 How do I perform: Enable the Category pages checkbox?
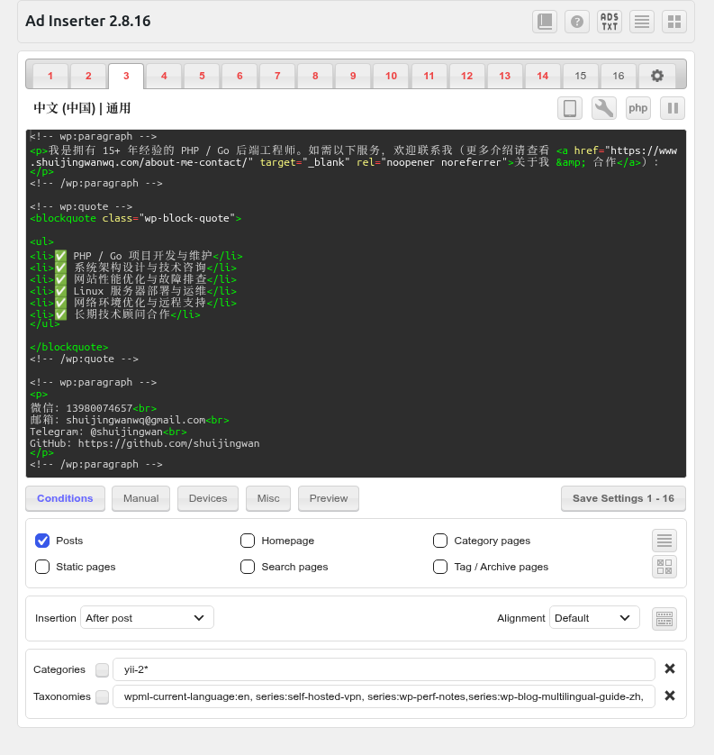tap(440, 541)
